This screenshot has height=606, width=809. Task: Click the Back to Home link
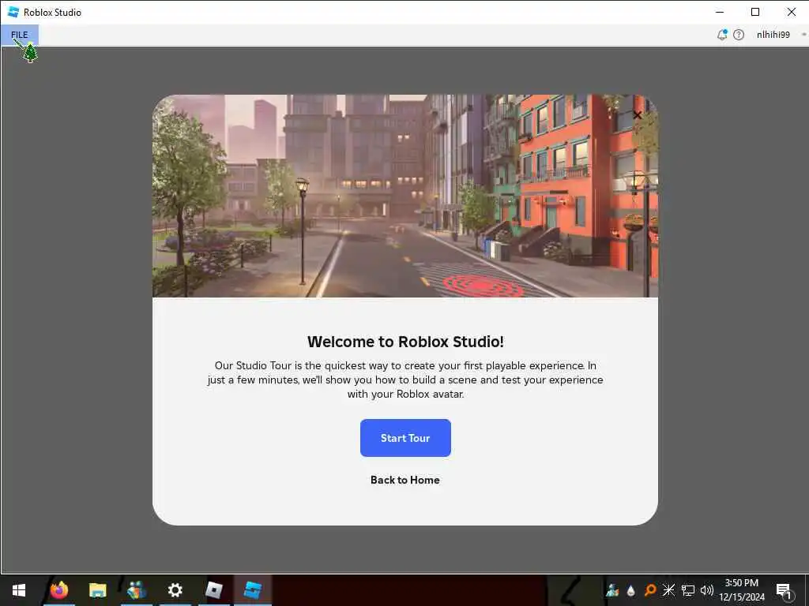pos(405,480)
